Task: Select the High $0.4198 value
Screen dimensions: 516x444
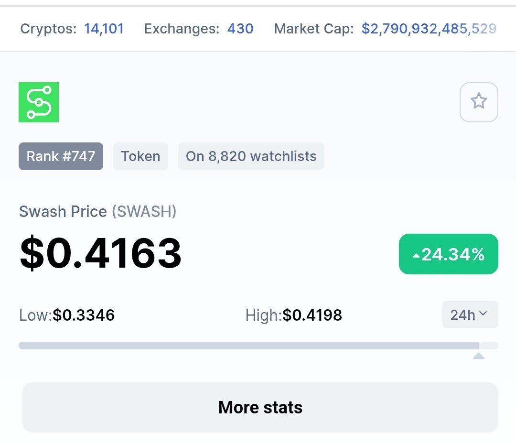Action: (312, 315)
